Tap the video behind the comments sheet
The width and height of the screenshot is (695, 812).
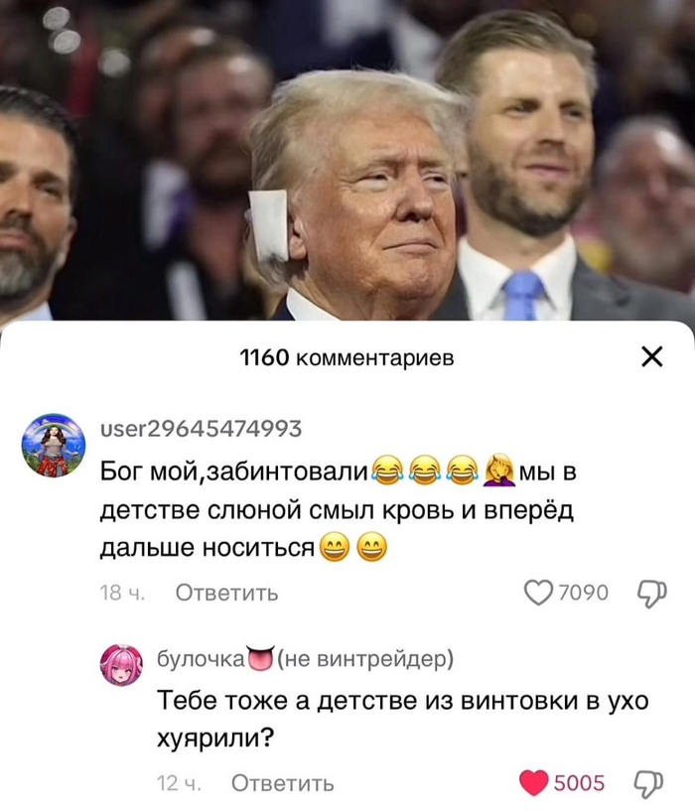point(347,160)
